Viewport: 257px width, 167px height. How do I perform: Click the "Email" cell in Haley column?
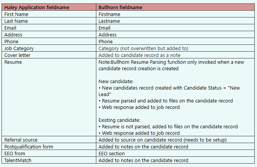coord(10,28)
